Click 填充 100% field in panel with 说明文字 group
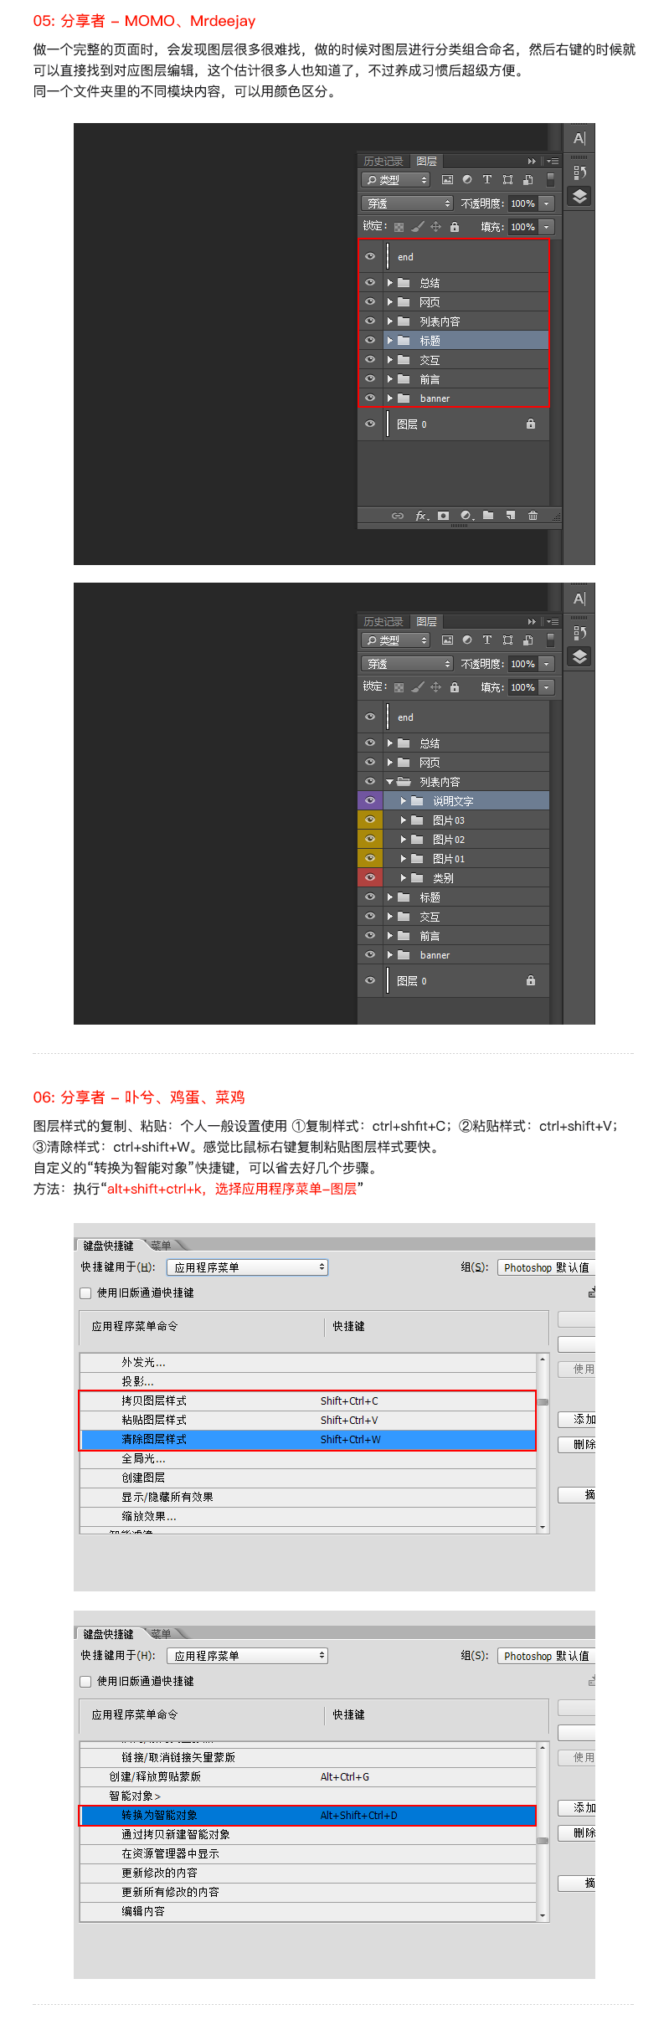This screenshot has height=2025, width=669. pyautogui.click(x=523, y=687)
